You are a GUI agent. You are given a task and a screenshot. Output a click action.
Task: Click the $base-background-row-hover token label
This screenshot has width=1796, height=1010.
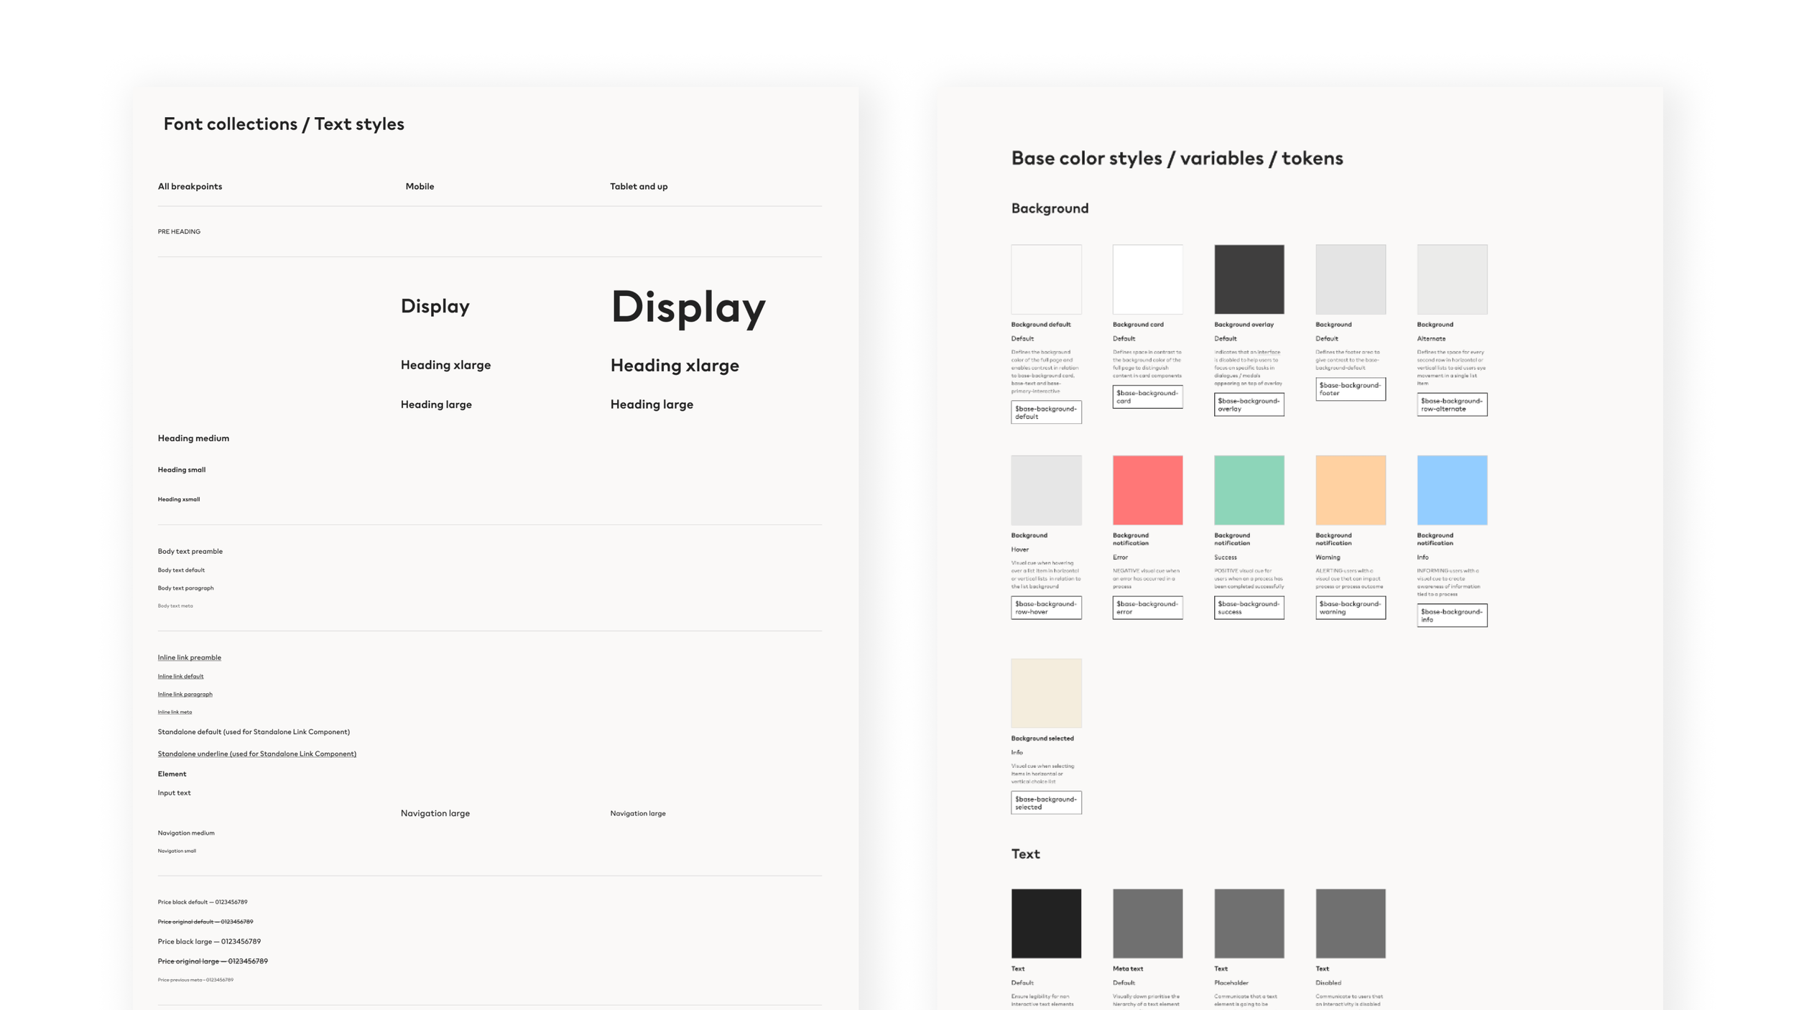point(1046,608)
